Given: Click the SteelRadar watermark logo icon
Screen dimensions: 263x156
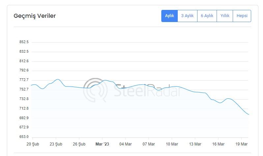Looking at the screenshot, I should (95, 90).
